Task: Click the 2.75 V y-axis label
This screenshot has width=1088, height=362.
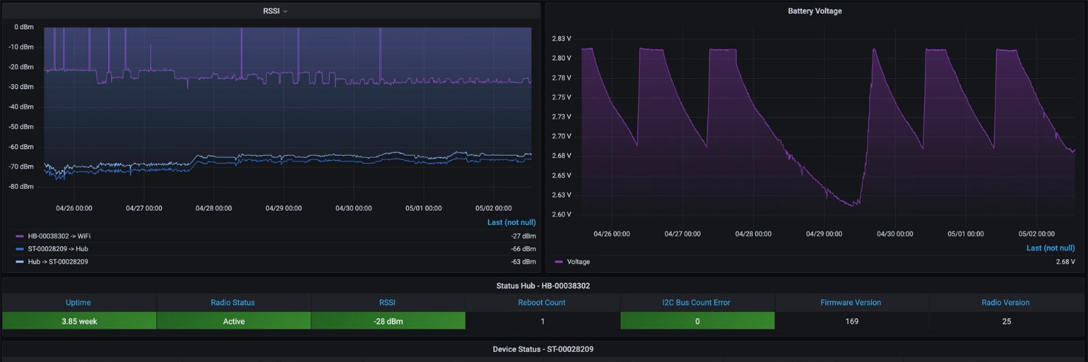Action: (561, 97)
